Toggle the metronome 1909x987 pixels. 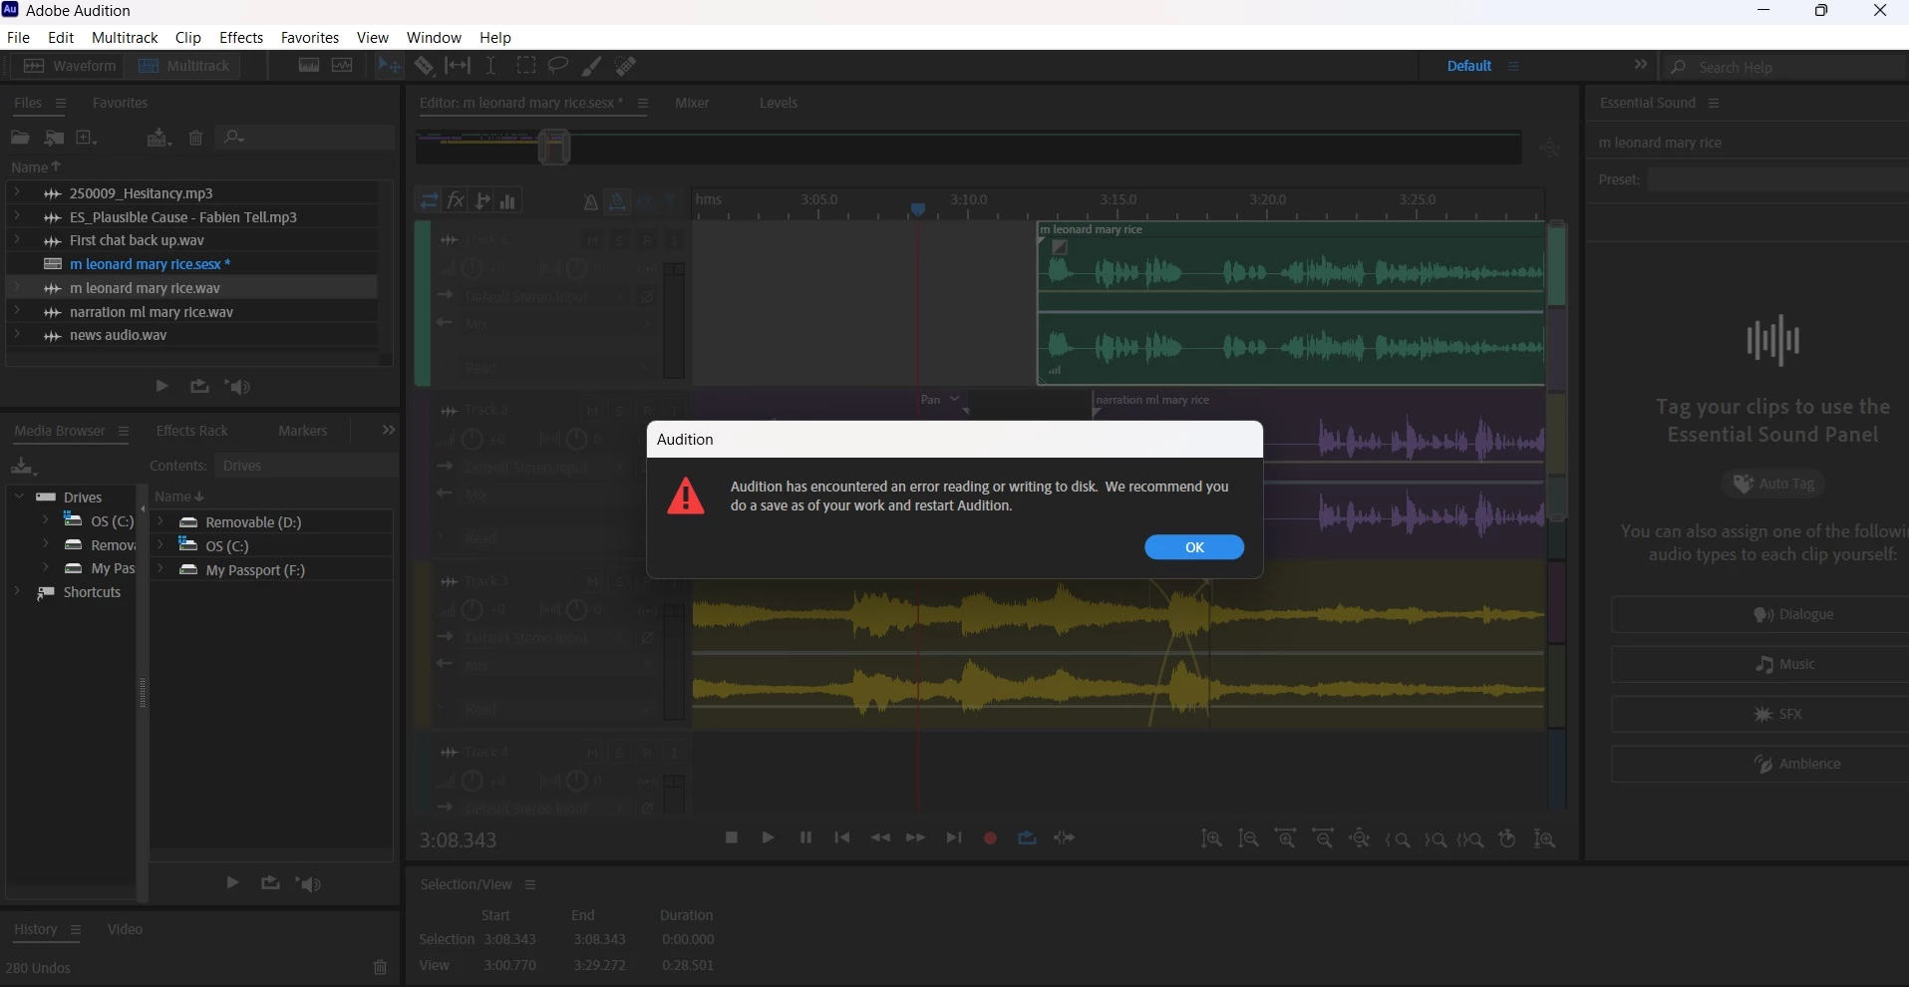591,201
